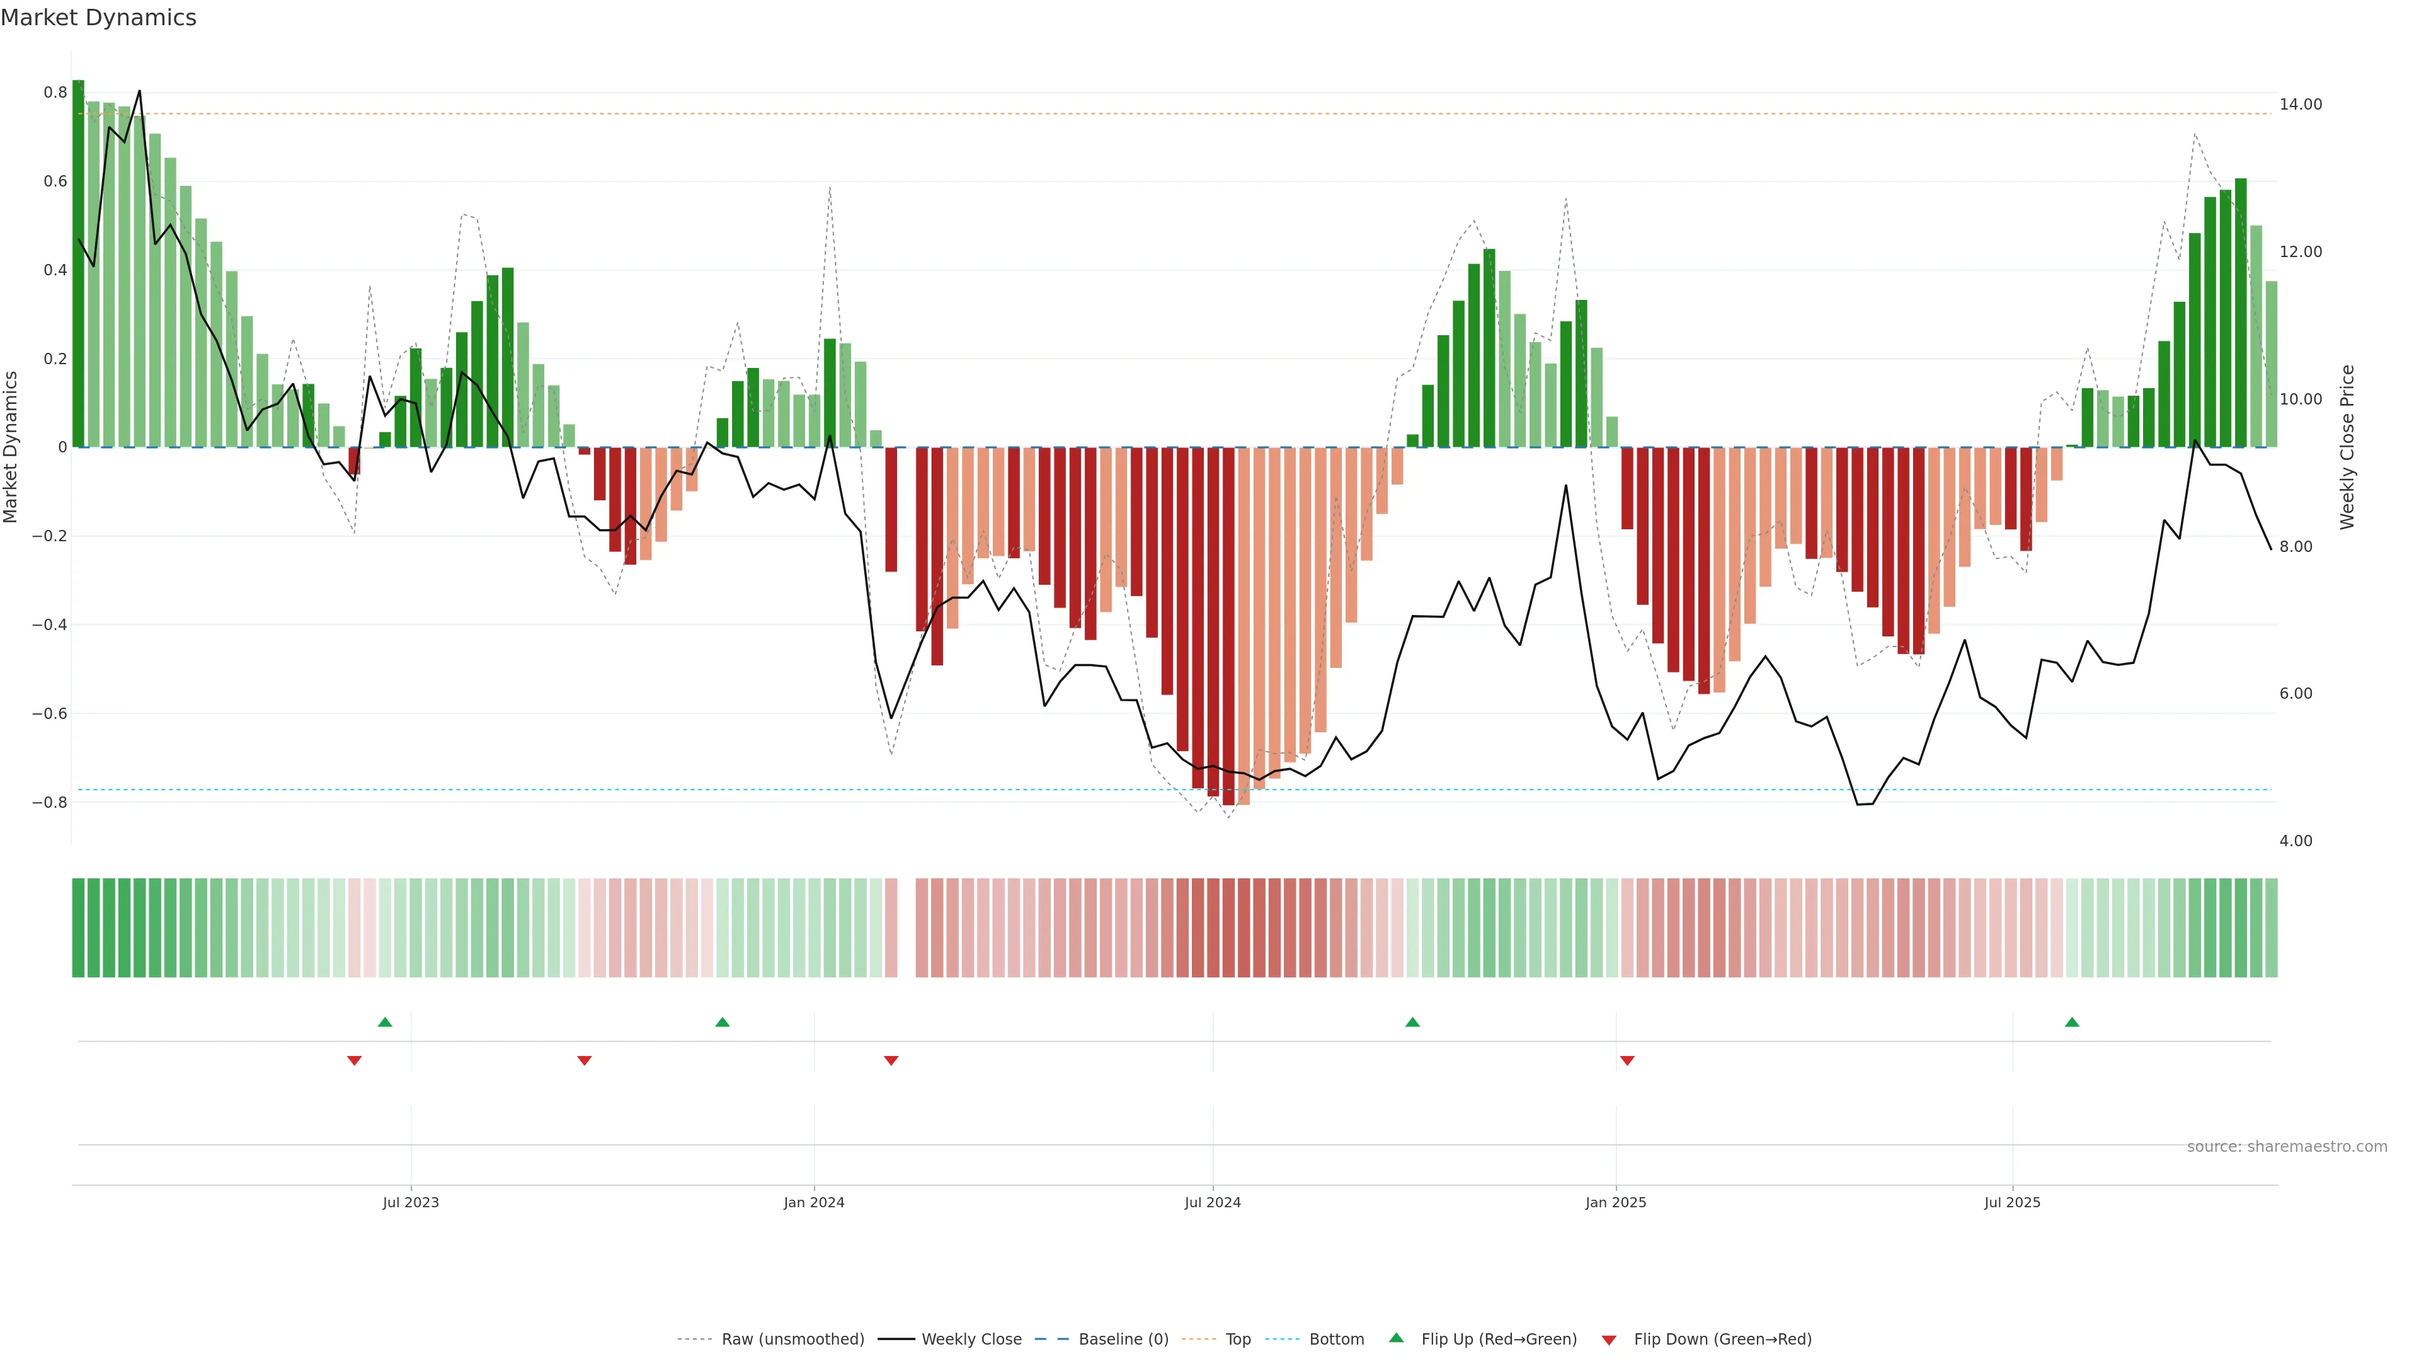Image resolution: width=2419 pixels, height=1361 pixels.
Task: Click the green flip-up marker before Jan 2024
Action: coord(722,1022)
